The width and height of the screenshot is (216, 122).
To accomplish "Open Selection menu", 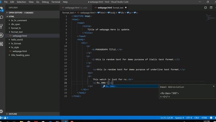I will [x=21, y=2].
